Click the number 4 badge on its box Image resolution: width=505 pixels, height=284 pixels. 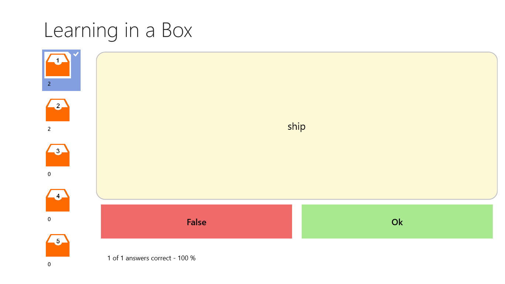point(58,196)
